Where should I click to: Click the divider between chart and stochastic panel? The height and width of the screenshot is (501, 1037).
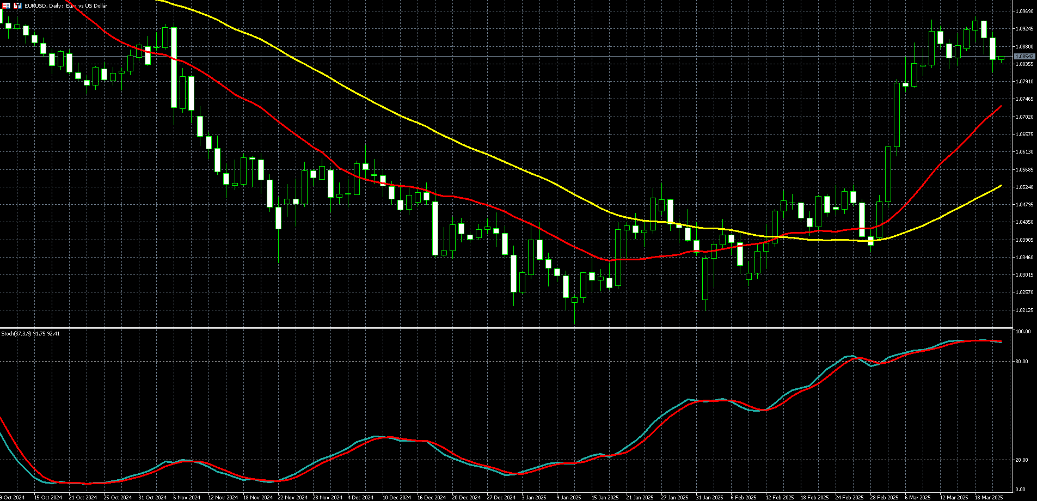click(x=506, y=328)
